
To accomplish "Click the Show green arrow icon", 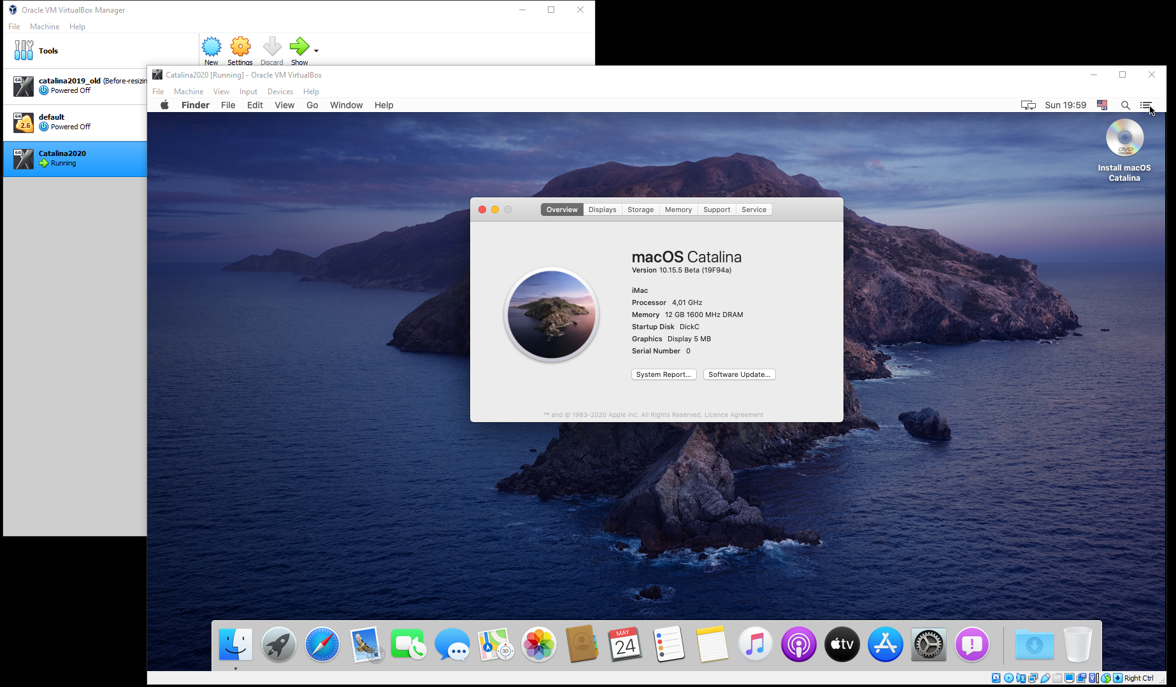I will pyautogui.click(x=299, y=46).
